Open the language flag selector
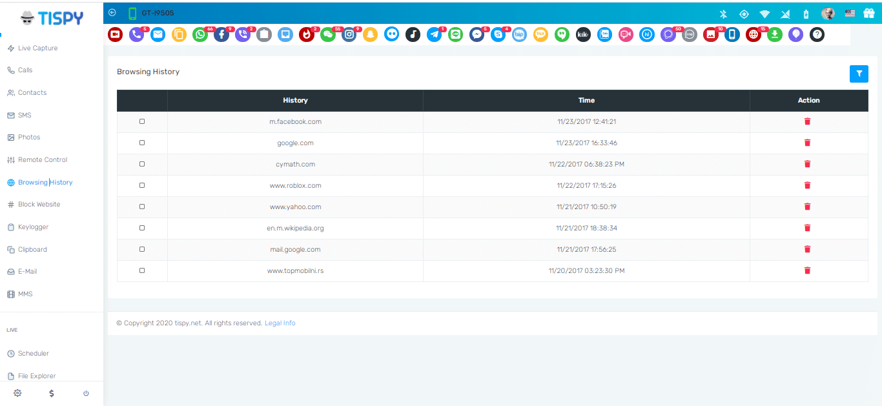Screen dimensions: 882x406 (850, 14)
